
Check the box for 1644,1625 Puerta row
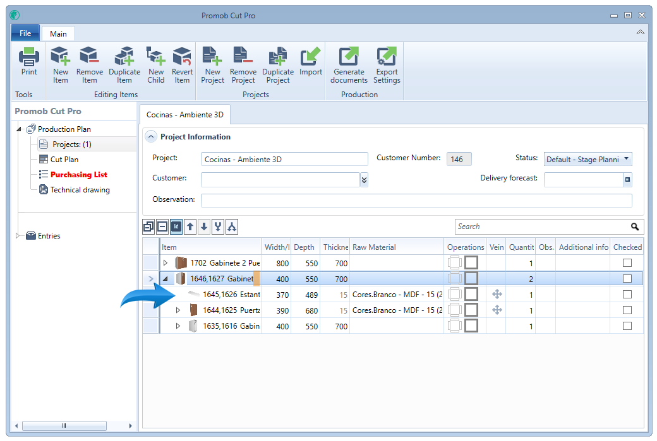(x=627, y=310)
